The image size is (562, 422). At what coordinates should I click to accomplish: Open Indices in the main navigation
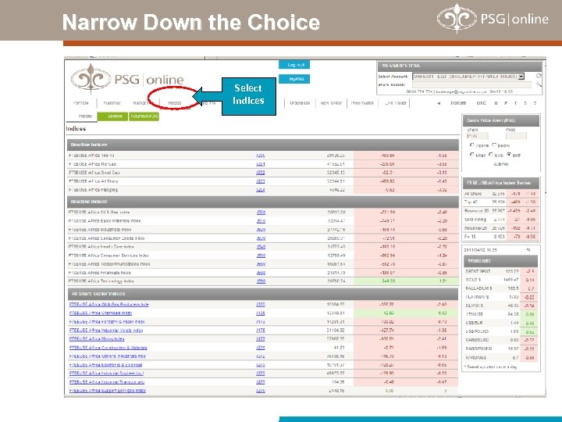(x=175, y=103)
